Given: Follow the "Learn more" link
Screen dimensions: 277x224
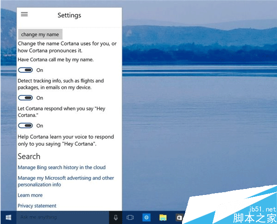Looking at the screenshot, I should [x=30, y=195].
